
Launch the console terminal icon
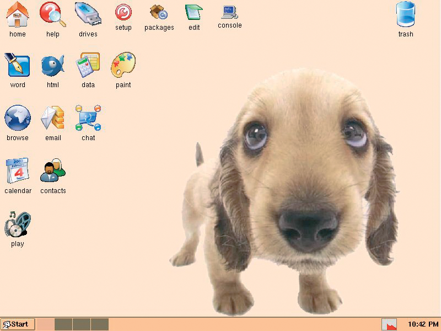pos(229,12)
